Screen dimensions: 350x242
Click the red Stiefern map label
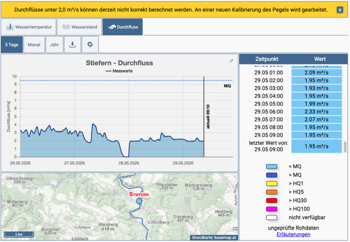[139, 194]
